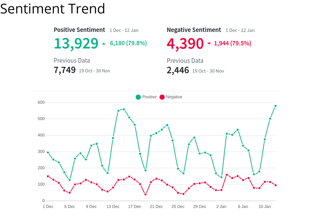Click the 7,749 previous data value
The height and width of the screenshot is (224, 315).
[x=65, y=70]
